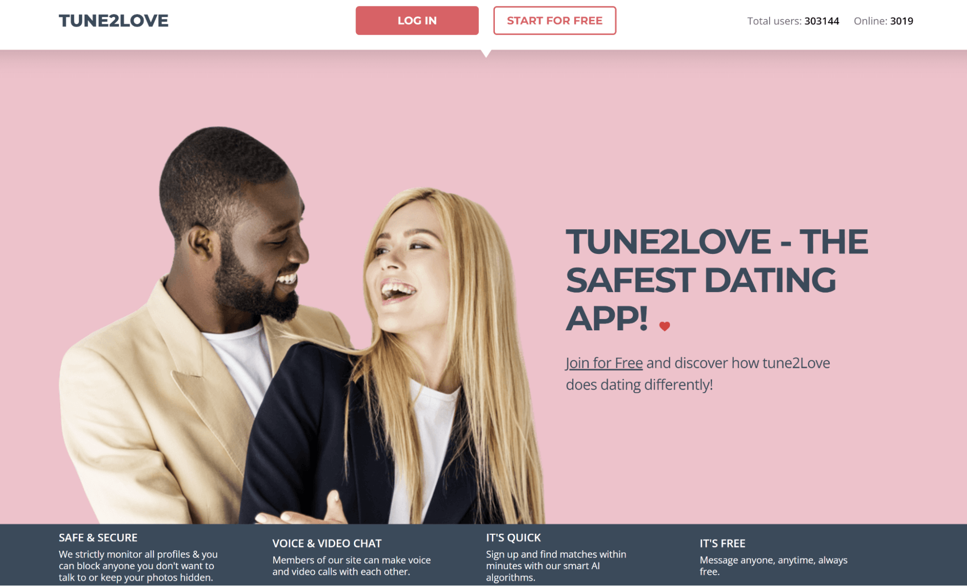Click the smart AI algorithms description
This screenshot has width=967, height=586.
click(556, 566)
